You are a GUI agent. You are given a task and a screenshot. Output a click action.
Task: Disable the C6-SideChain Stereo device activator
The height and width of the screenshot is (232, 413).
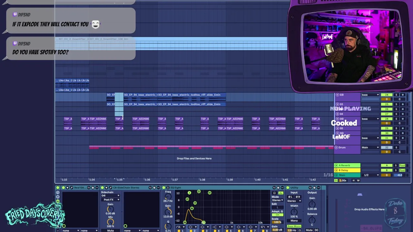pyautogui.click(x=102, y=188)
